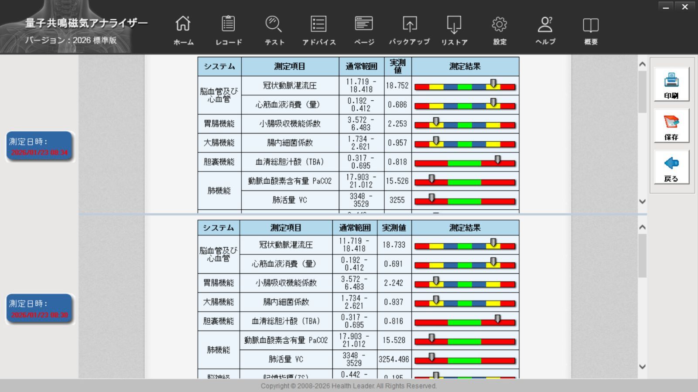Click lower table 大腸機能 system cell
Image resolution: width=698 pixels, height=392 pixels.
tap(219, 302)
